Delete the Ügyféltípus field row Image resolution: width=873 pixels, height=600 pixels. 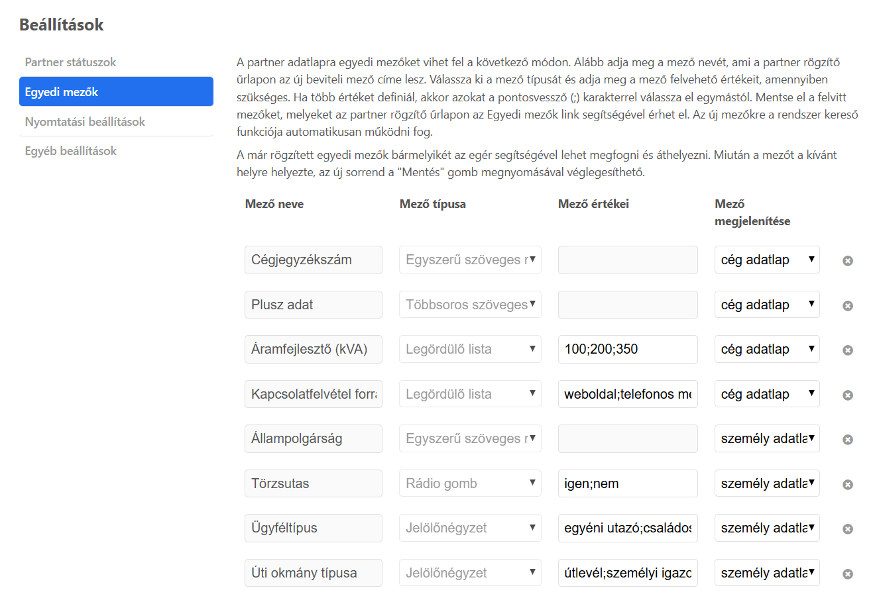[847, 529]
